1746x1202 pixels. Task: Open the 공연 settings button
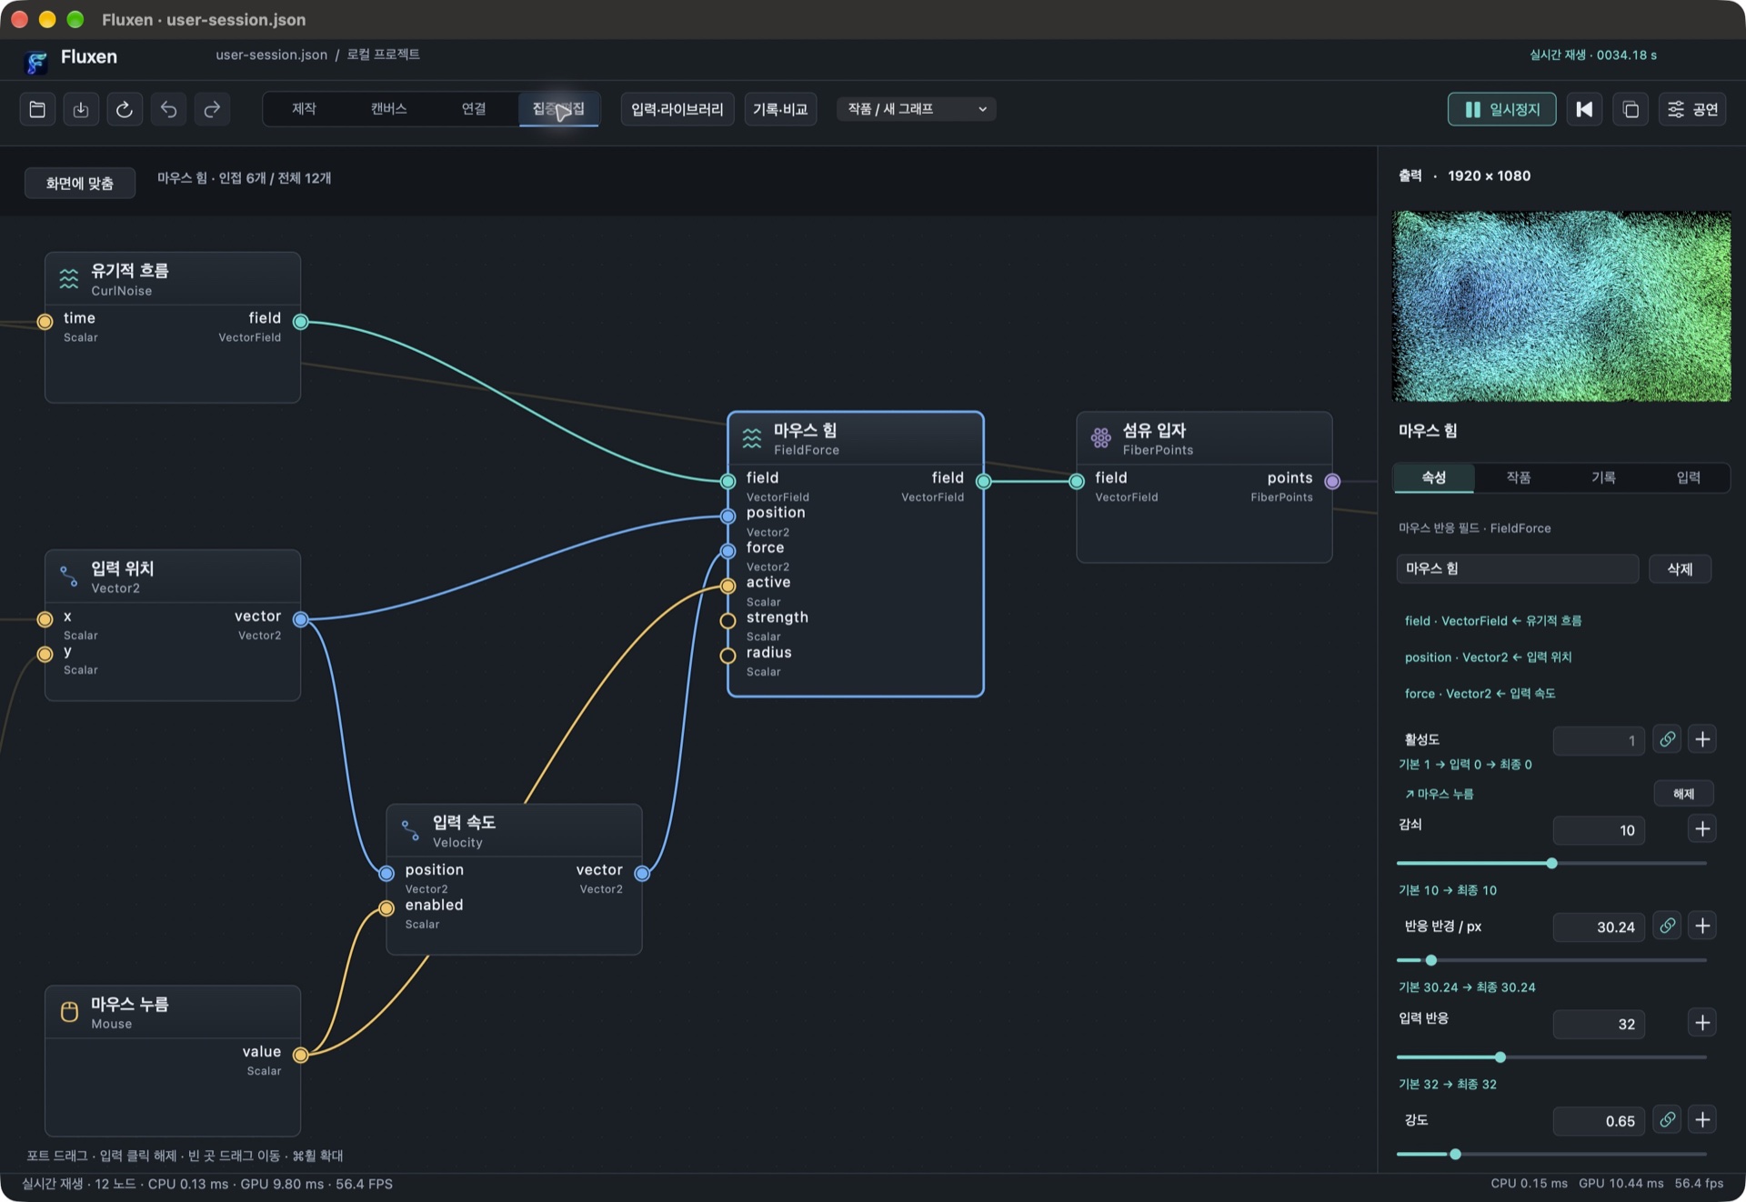1692,109
